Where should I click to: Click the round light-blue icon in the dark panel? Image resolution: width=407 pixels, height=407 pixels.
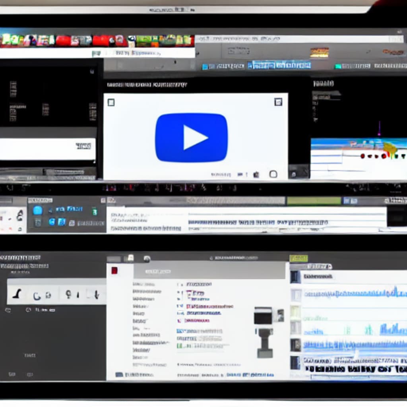38,210
